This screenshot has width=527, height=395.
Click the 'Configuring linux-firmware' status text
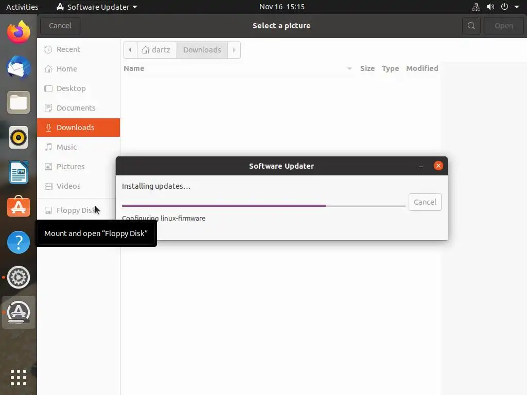[x=164, y=218]
